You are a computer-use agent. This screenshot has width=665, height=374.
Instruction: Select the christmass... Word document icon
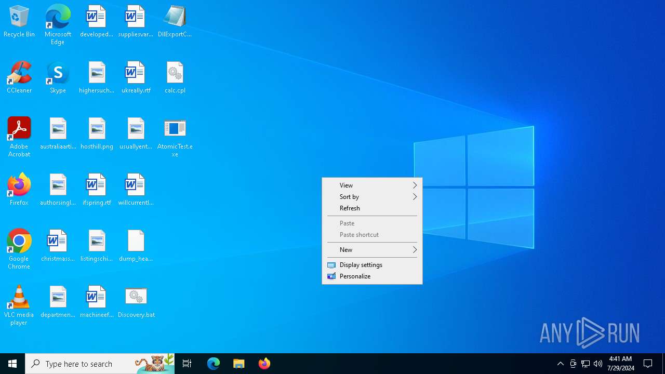pos(58,246)
